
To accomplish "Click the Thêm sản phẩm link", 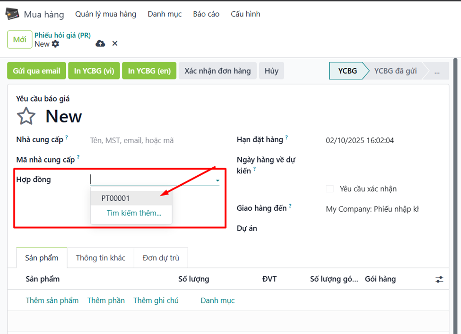I will (x=52, y=300).
